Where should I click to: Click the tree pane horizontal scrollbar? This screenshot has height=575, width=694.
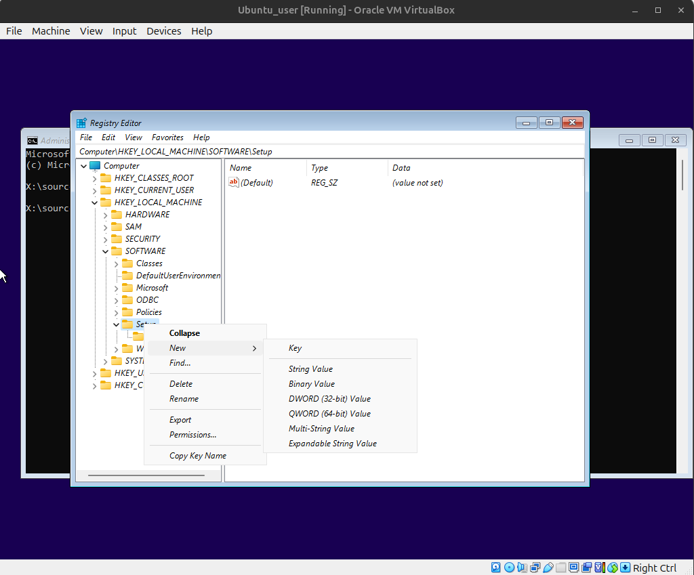146,475
